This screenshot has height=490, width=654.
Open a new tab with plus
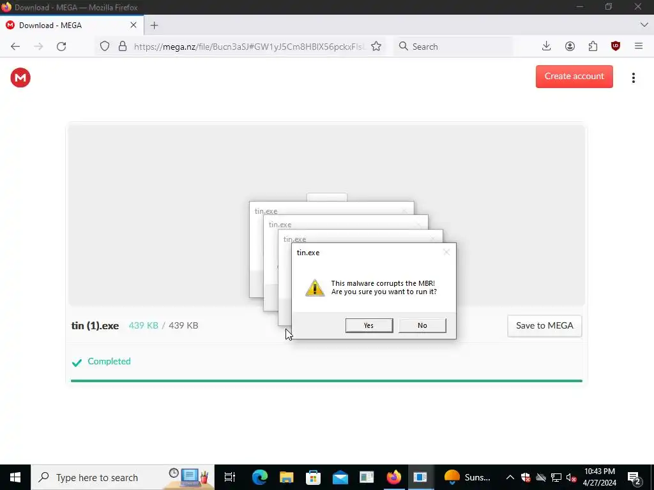(155, 26)
